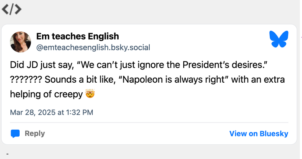Screen dimensions: 302x159
Task: Open Em teaches English profile avatar
Action: (x=21, y=42)
